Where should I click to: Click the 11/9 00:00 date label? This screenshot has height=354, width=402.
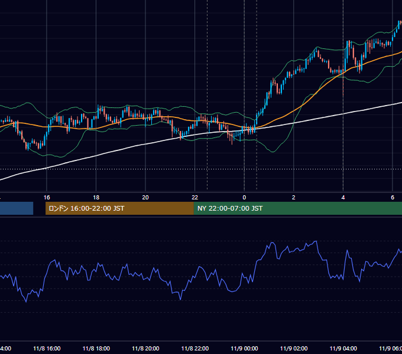244,349
